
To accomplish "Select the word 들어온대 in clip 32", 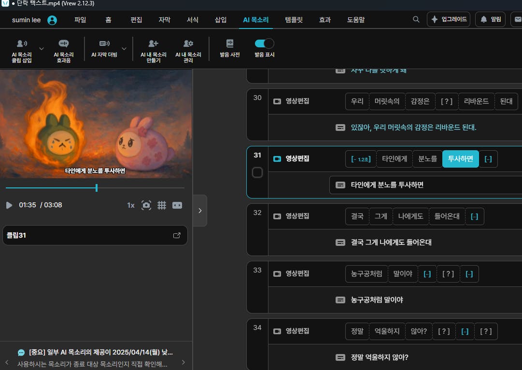I will [447, 216].
